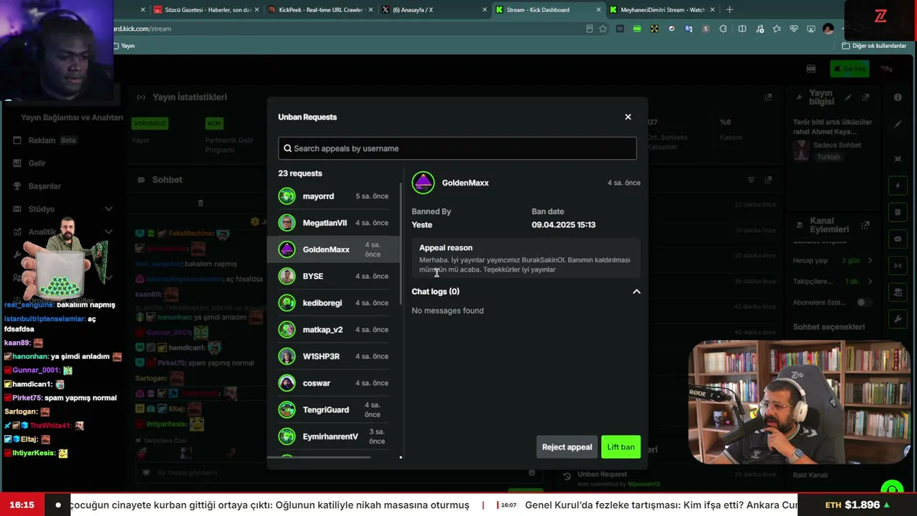Open BYSE's unban appeal
Screen dimensions: 917x516
[333, 276]
